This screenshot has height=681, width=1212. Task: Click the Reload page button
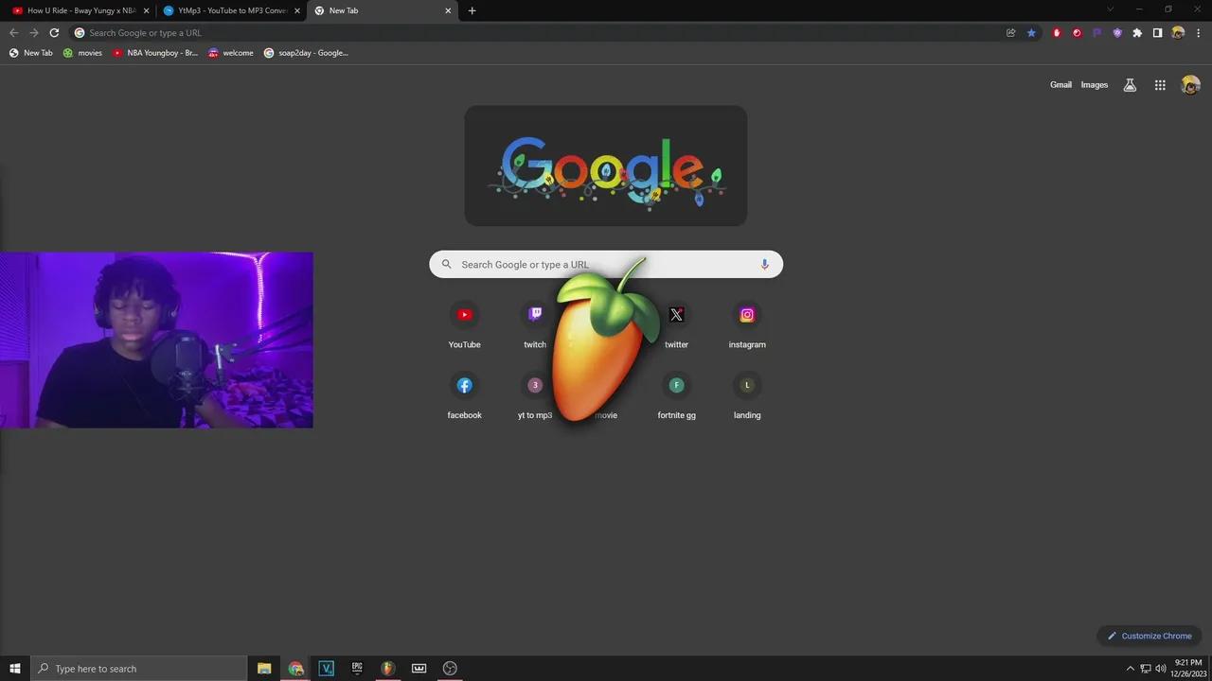click(x=54, y=33)
